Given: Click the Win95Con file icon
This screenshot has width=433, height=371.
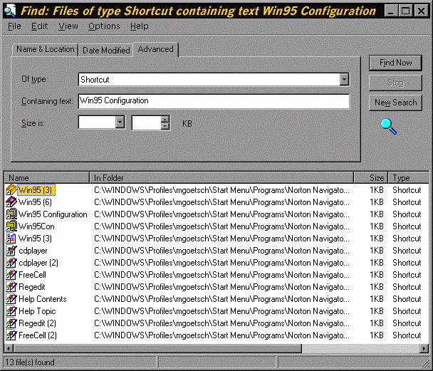Looking at the screenshot, I should pos(11,226).
